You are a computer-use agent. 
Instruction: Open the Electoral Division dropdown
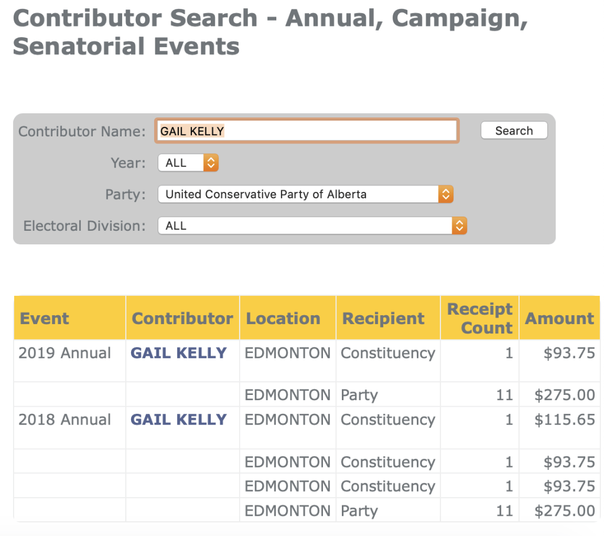312,225
